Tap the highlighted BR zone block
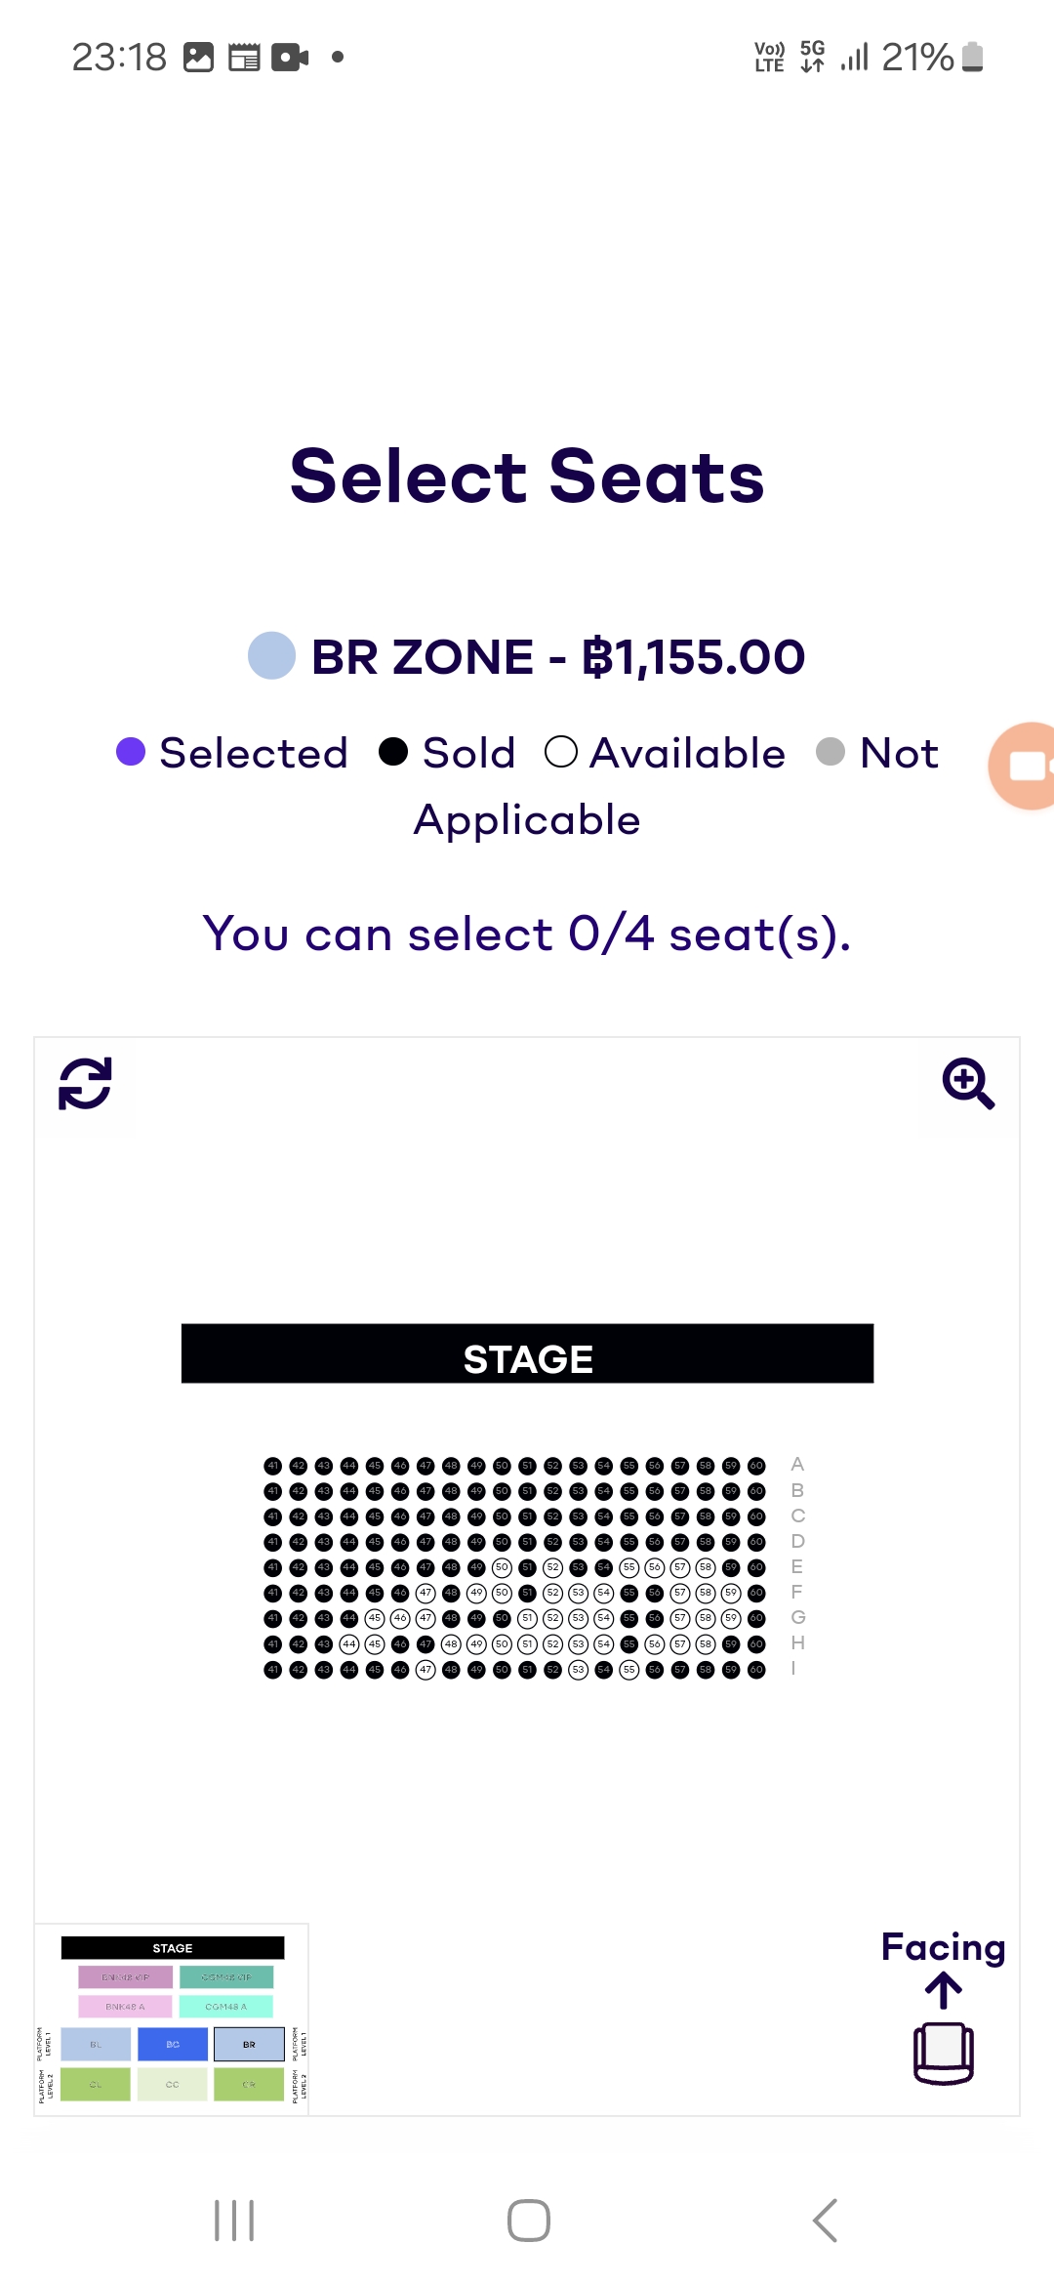This screenshot has height=2285, width=1054. (249, 2044)
